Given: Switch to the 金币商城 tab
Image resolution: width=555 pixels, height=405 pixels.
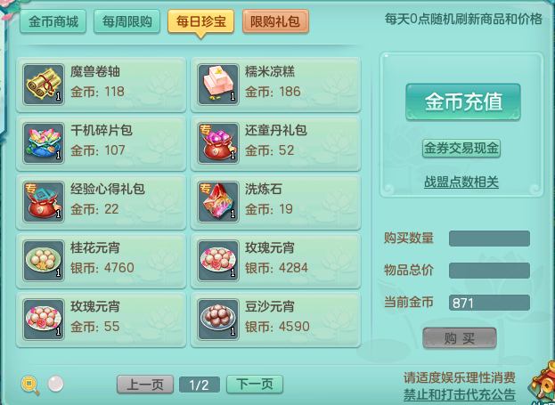Looking at the screenshot, I should click(53, 21).
